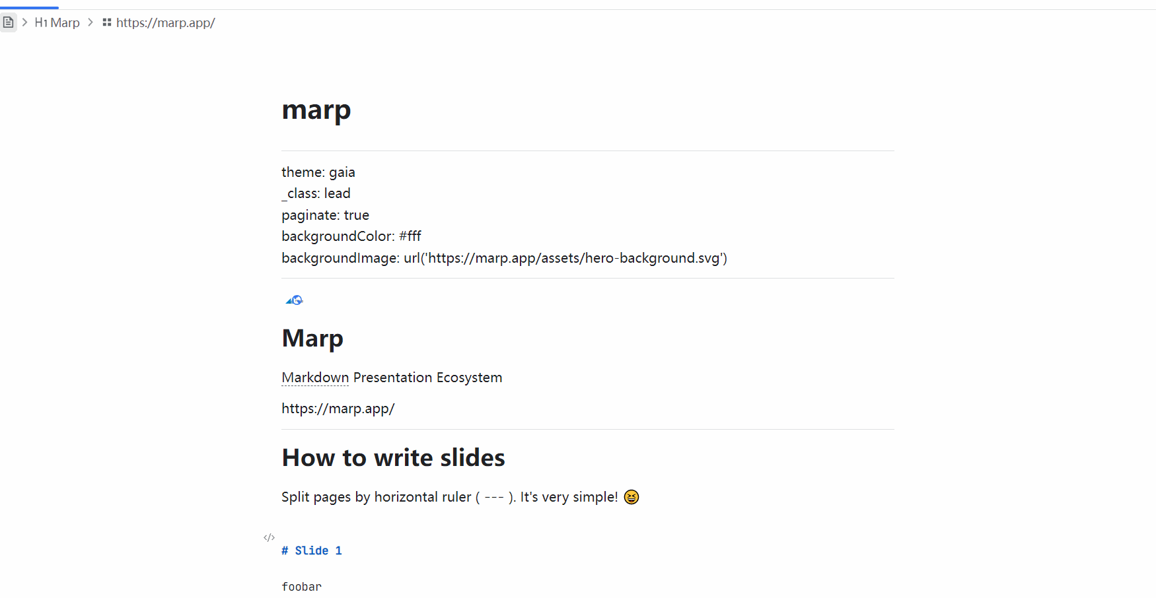Open the 'https://marp.app/' breadcrumb item
Screen dimensions: 1156x598
click(x=166, y=23)
